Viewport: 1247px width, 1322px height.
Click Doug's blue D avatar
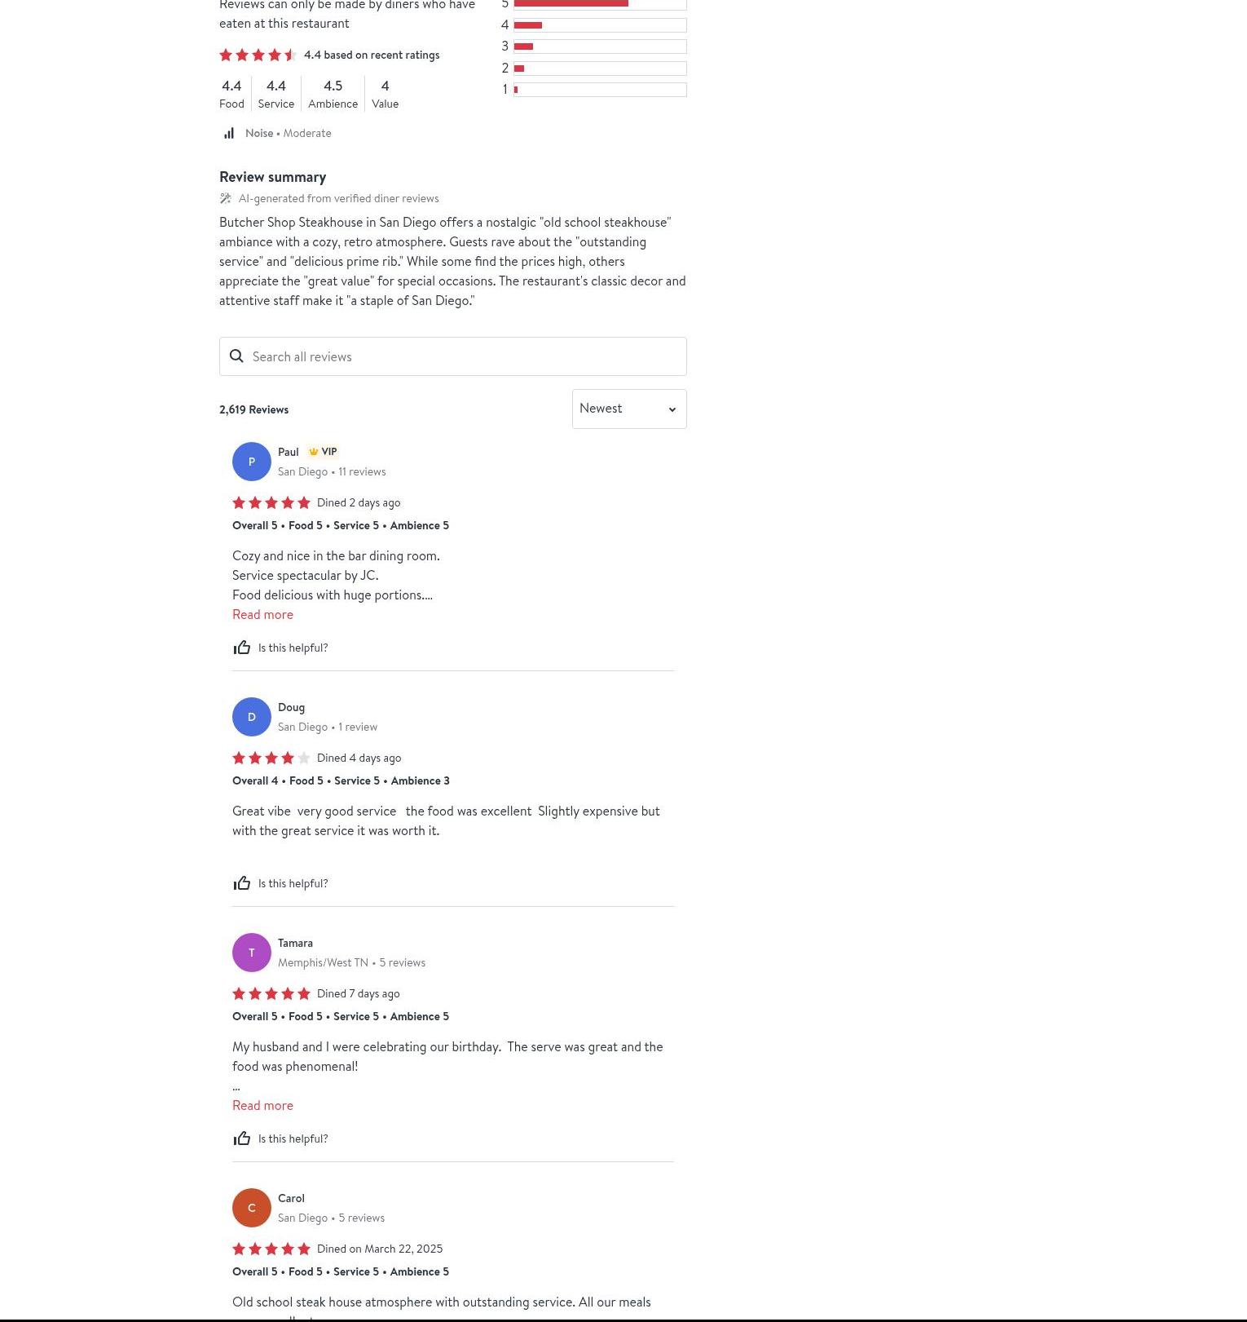(x=252, y=717)
